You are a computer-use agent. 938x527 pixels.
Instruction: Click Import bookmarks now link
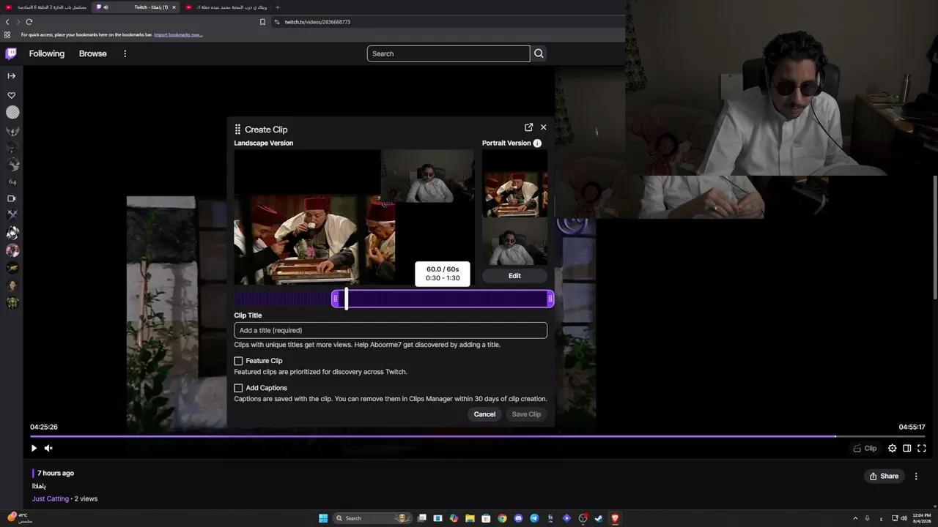[x=178, y=34]
